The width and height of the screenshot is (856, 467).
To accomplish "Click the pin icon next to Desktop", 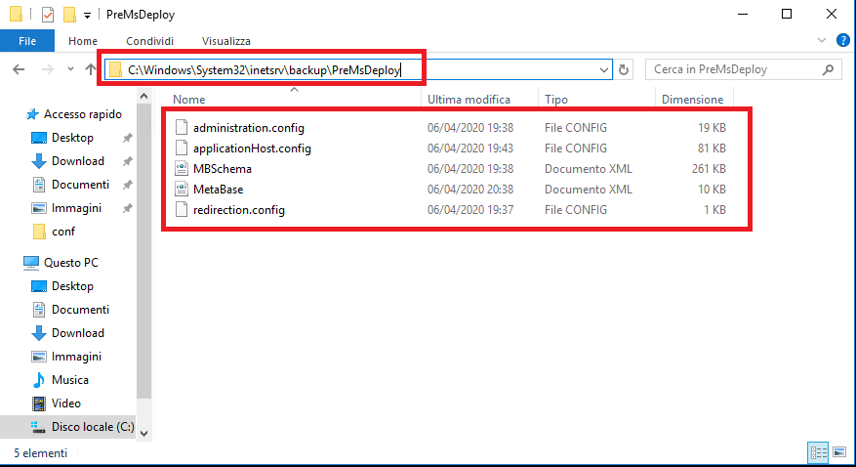I will [127, 138].
